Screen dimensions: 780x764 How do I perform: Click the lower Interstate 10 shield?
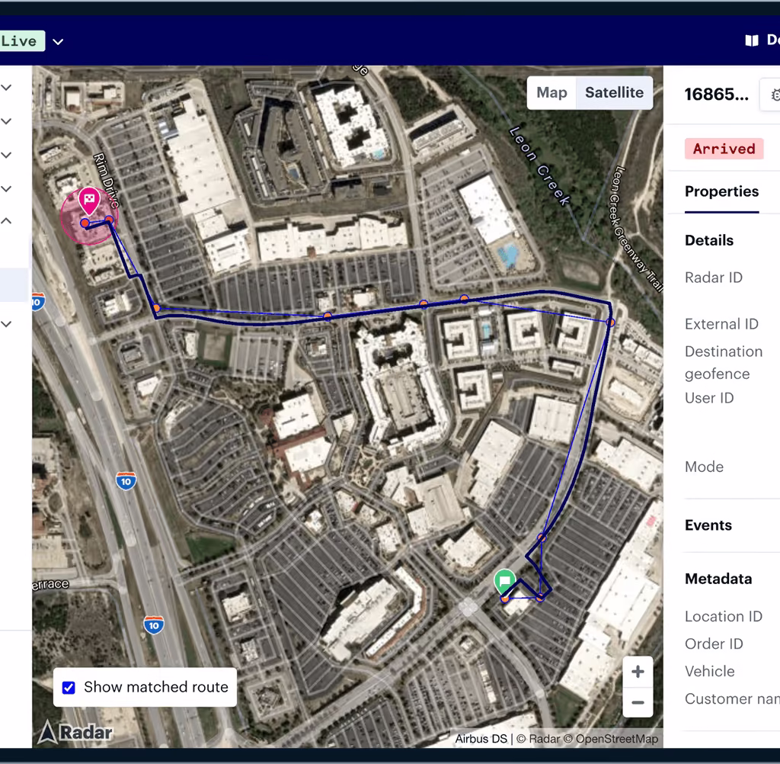154,625
